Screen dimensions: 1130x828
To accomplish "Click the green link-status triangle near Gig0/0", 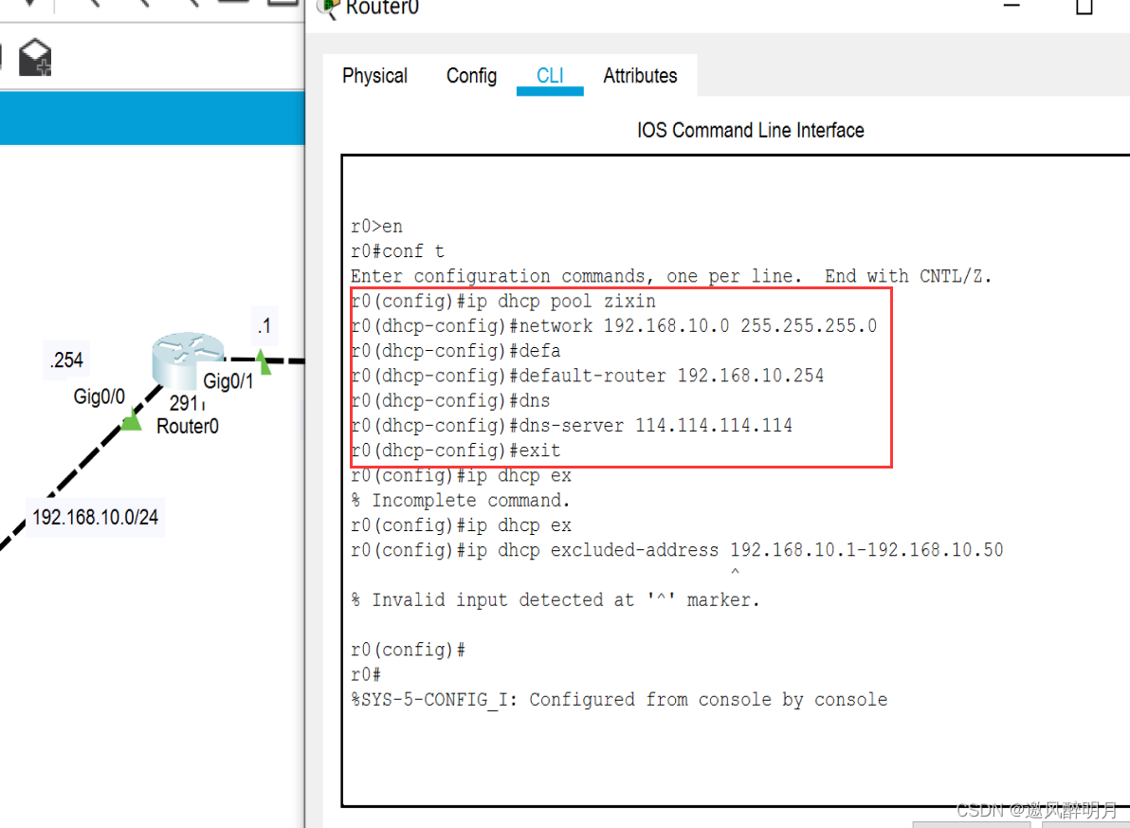I will (x=131, y=420).
